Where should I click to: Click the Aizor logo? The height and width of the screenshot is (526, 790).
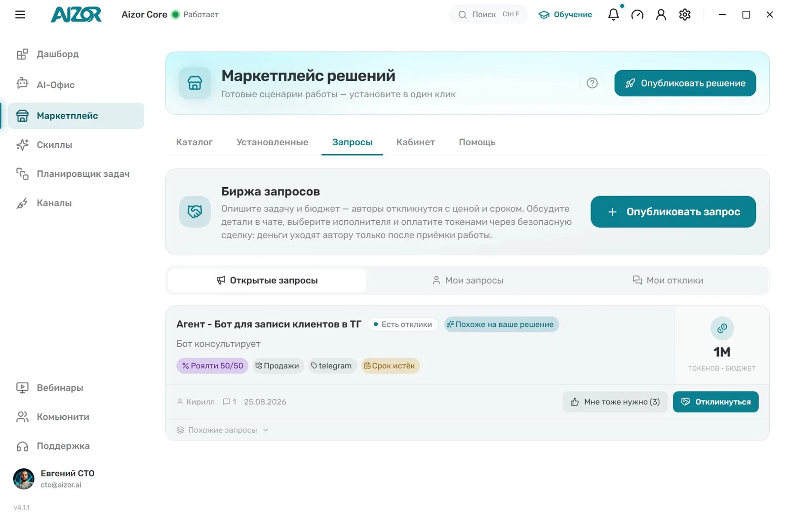[x=76, y=15]
